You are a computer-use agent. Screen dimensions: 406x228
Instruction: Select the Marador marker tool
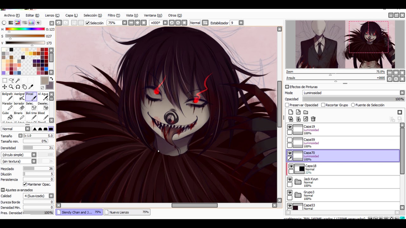7,106
